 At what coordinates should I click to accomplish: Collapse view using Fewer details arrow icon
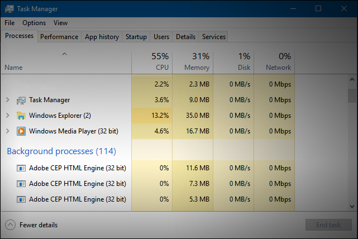coord(10,225)
